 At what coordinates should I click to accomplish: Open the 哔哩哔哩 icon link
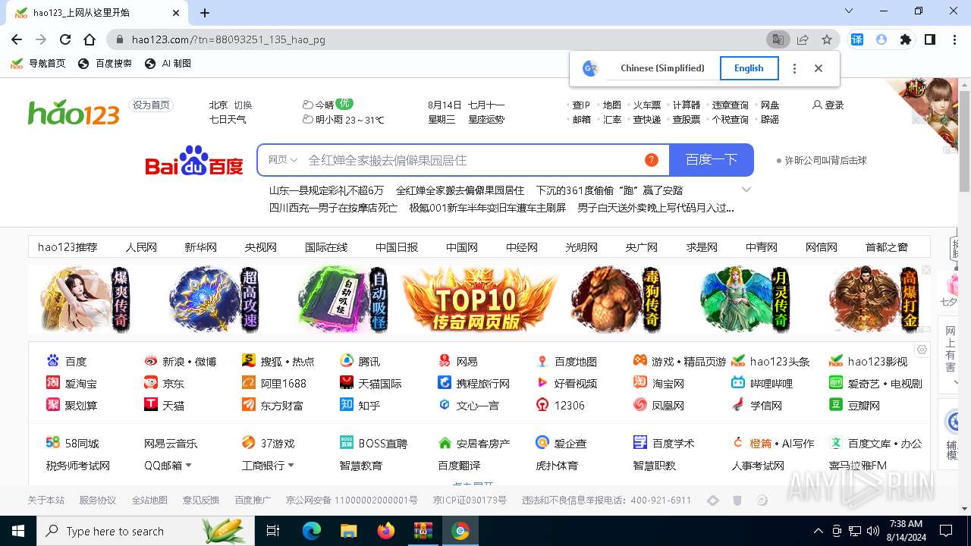tap(738, 383)
